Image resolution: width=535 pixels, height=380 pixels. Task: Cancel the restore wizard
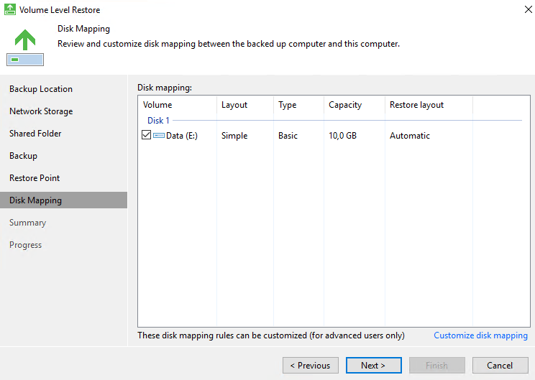[500, 366]
